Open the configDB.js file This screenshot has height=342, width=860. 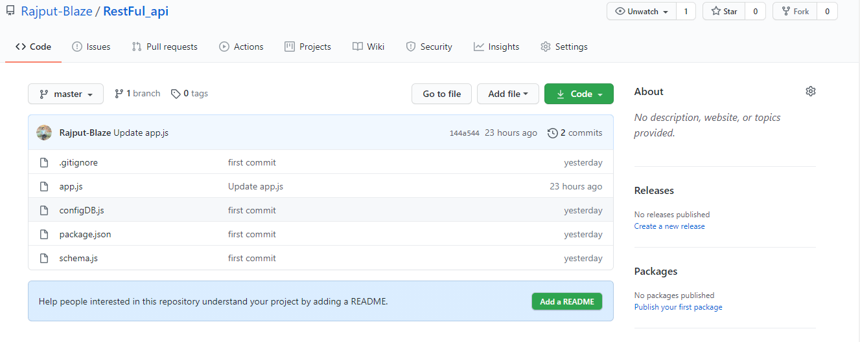point(82,210)
